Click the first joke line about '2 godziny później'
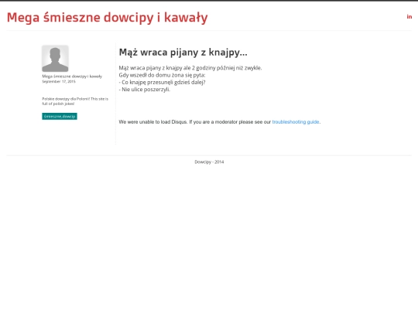 (x=190, y=68)
